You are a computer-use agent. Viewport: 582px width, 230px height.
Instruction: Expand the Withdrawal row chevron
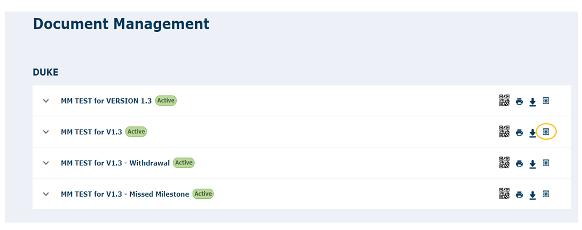point(46,162)
